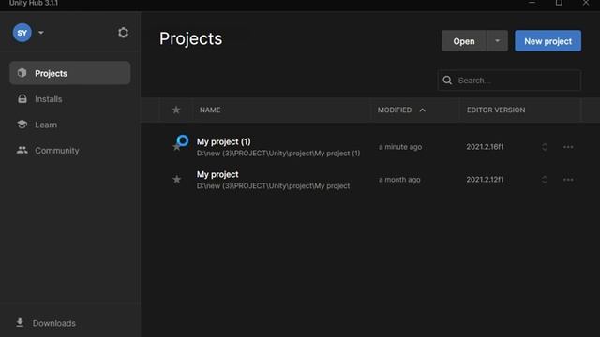Click the Projects cube icon in sidebar
Viewport: 600px width, 337px height.
click(22, 73)
